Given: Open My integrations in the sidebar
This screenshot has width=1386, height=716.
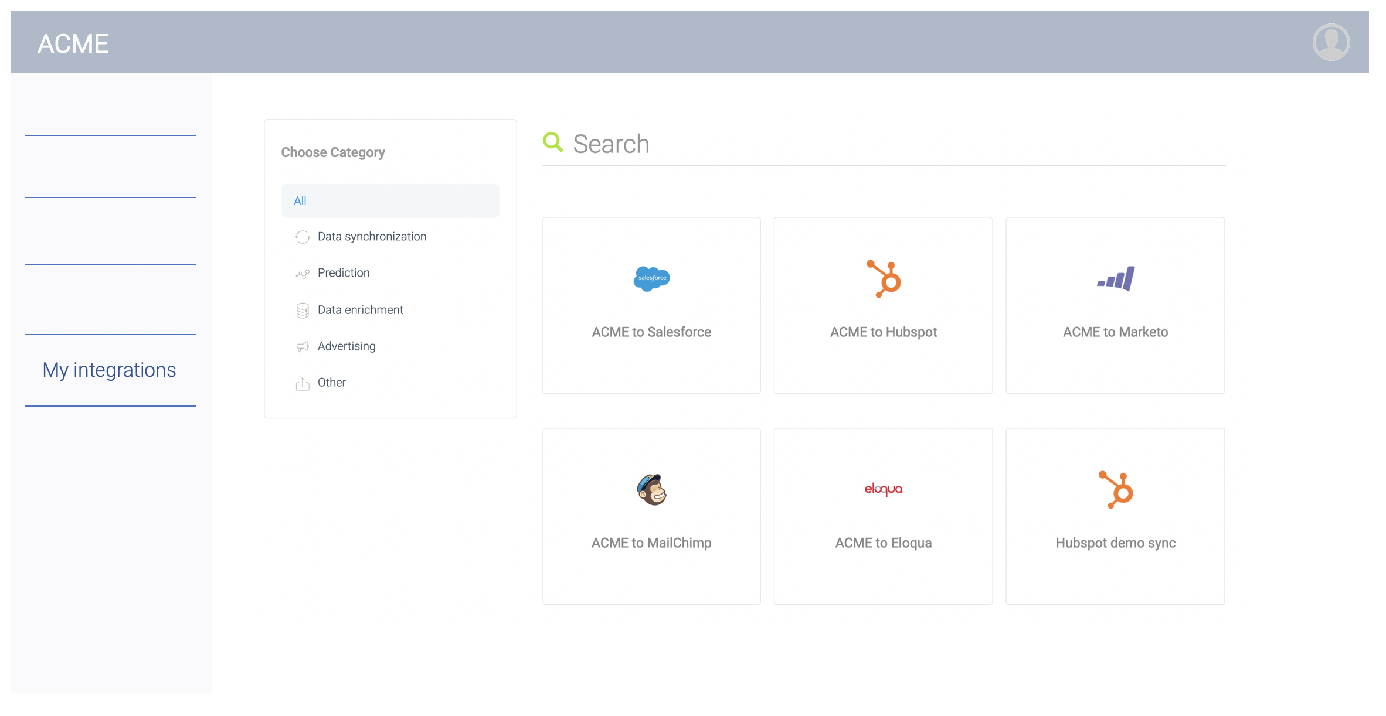Looking at the screenshot, I should click(110, 370).
